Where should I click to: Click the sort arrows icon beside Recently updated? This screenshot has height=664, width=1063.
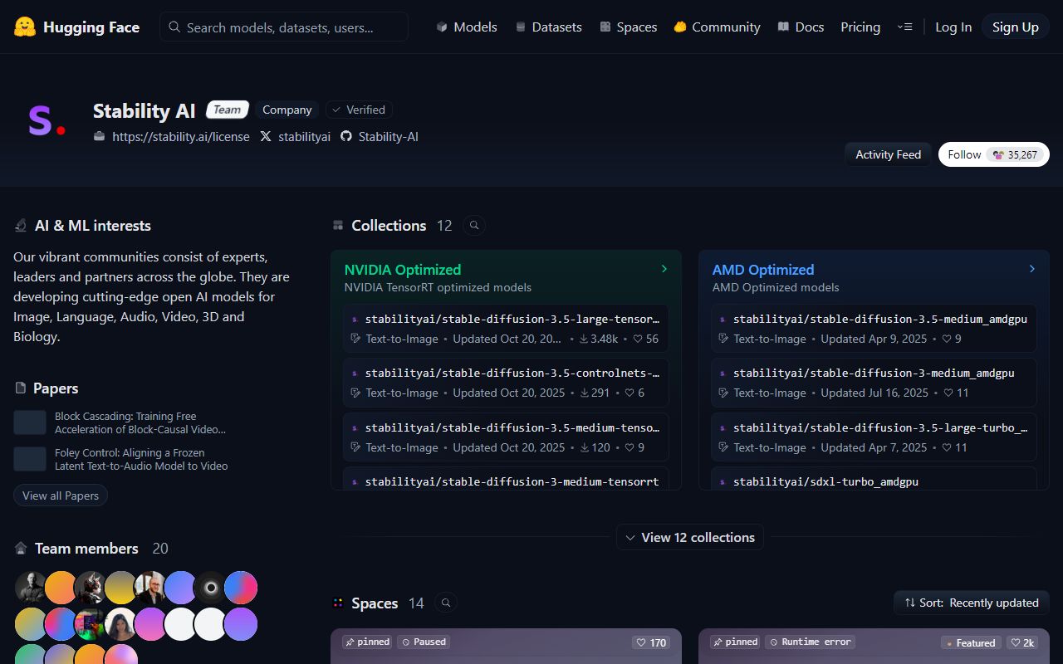pyautogui.click(x=910, y=603)
